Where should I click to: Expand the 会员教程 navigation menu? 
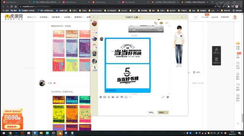coord(44,17)
